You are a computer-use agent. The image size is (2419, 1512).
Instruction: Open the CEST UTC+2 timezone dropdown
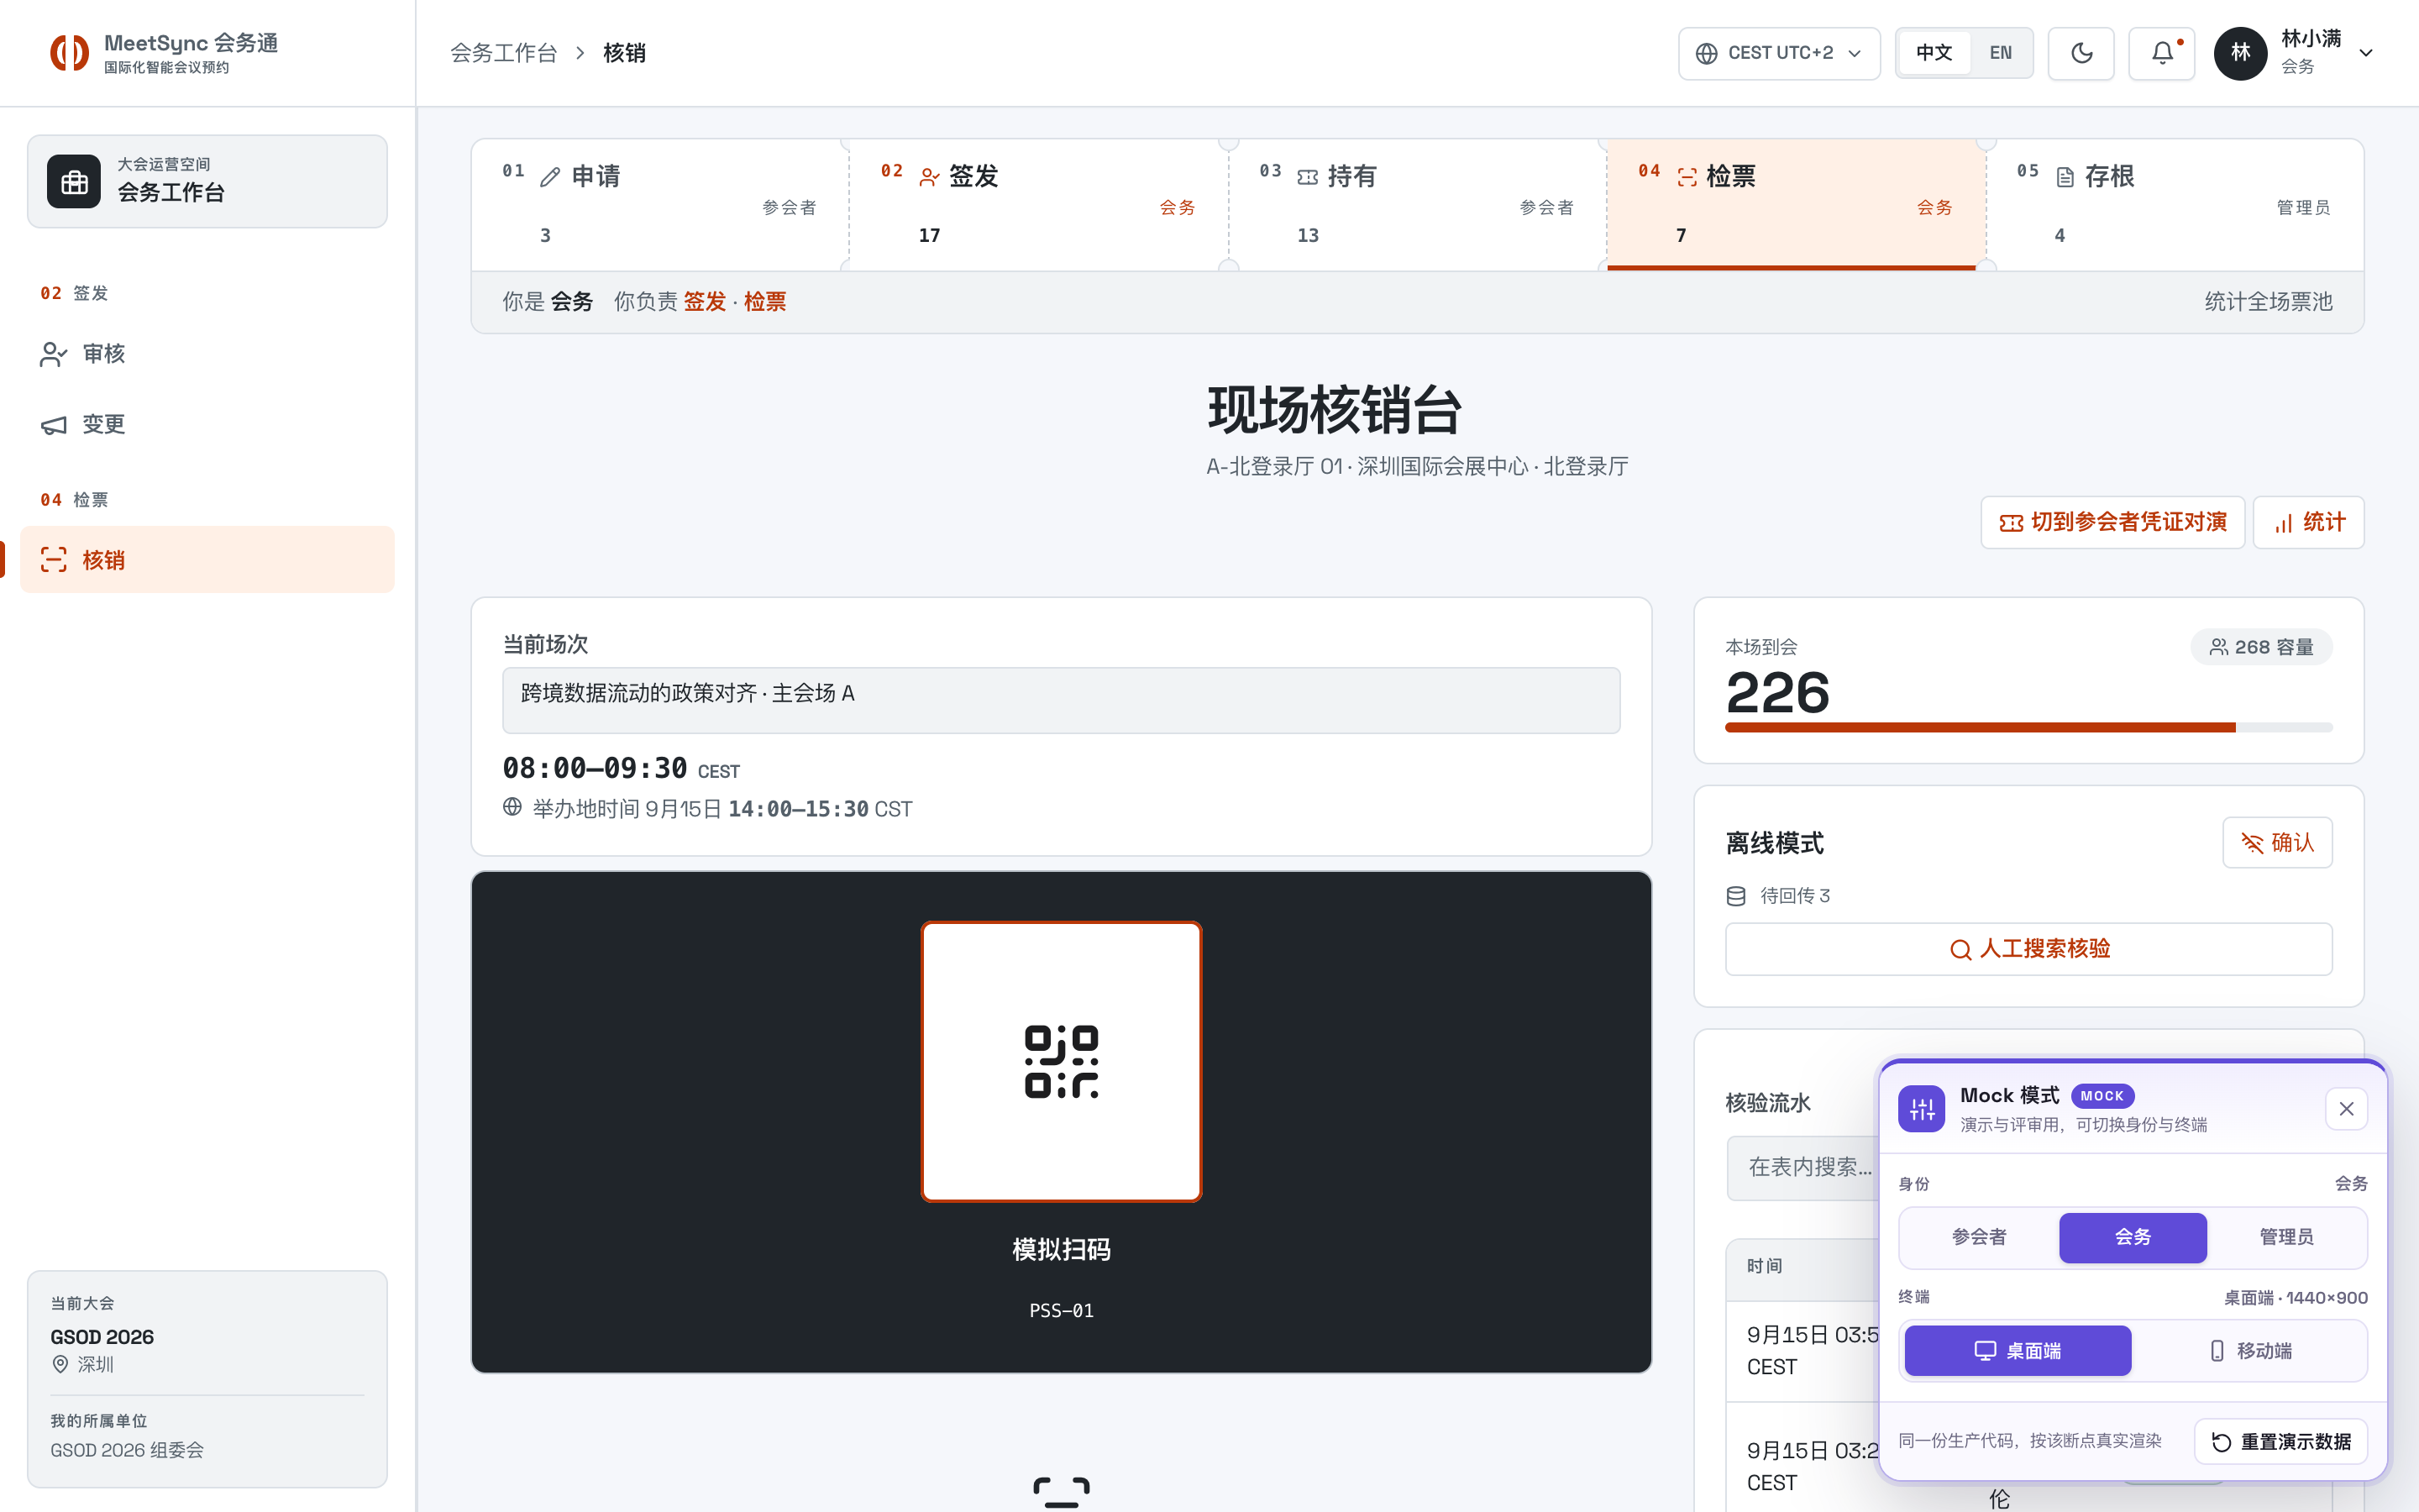[1778, 53]
